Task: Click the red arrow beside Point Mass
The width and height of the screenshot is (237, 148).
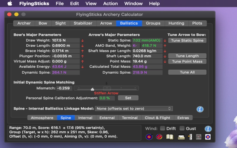Action: 165,62
